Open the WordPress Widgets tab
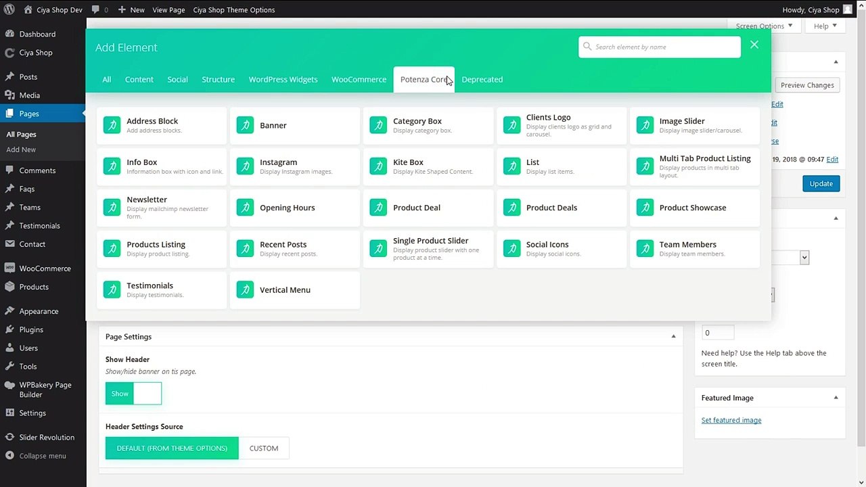The image size is (866, 487). 283,79
